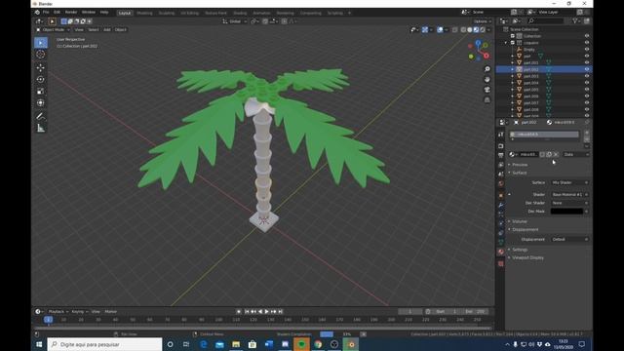Click the black Dec Mask color swatch
The image size is (624, 351).
click(566, 212)
